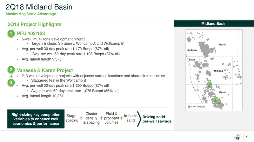
Task: Click the In-basin sand label
Action: pyautogui.click(x=130, y=118)
